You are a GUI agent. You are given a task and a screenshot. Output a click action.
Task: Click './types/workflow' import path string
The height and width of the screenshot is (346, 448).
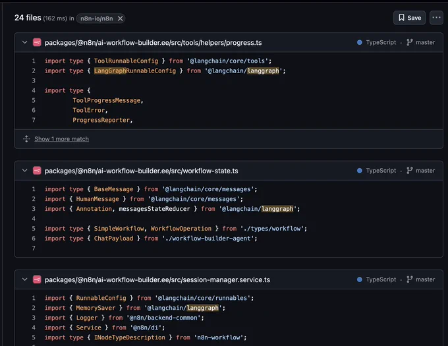[271, 229]
